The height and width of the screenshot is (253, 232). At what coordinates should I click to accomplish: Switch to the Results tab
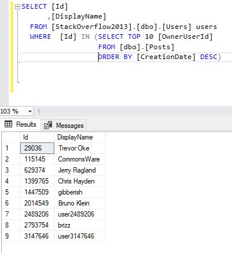pyautogui.click(x=20, y=124)
